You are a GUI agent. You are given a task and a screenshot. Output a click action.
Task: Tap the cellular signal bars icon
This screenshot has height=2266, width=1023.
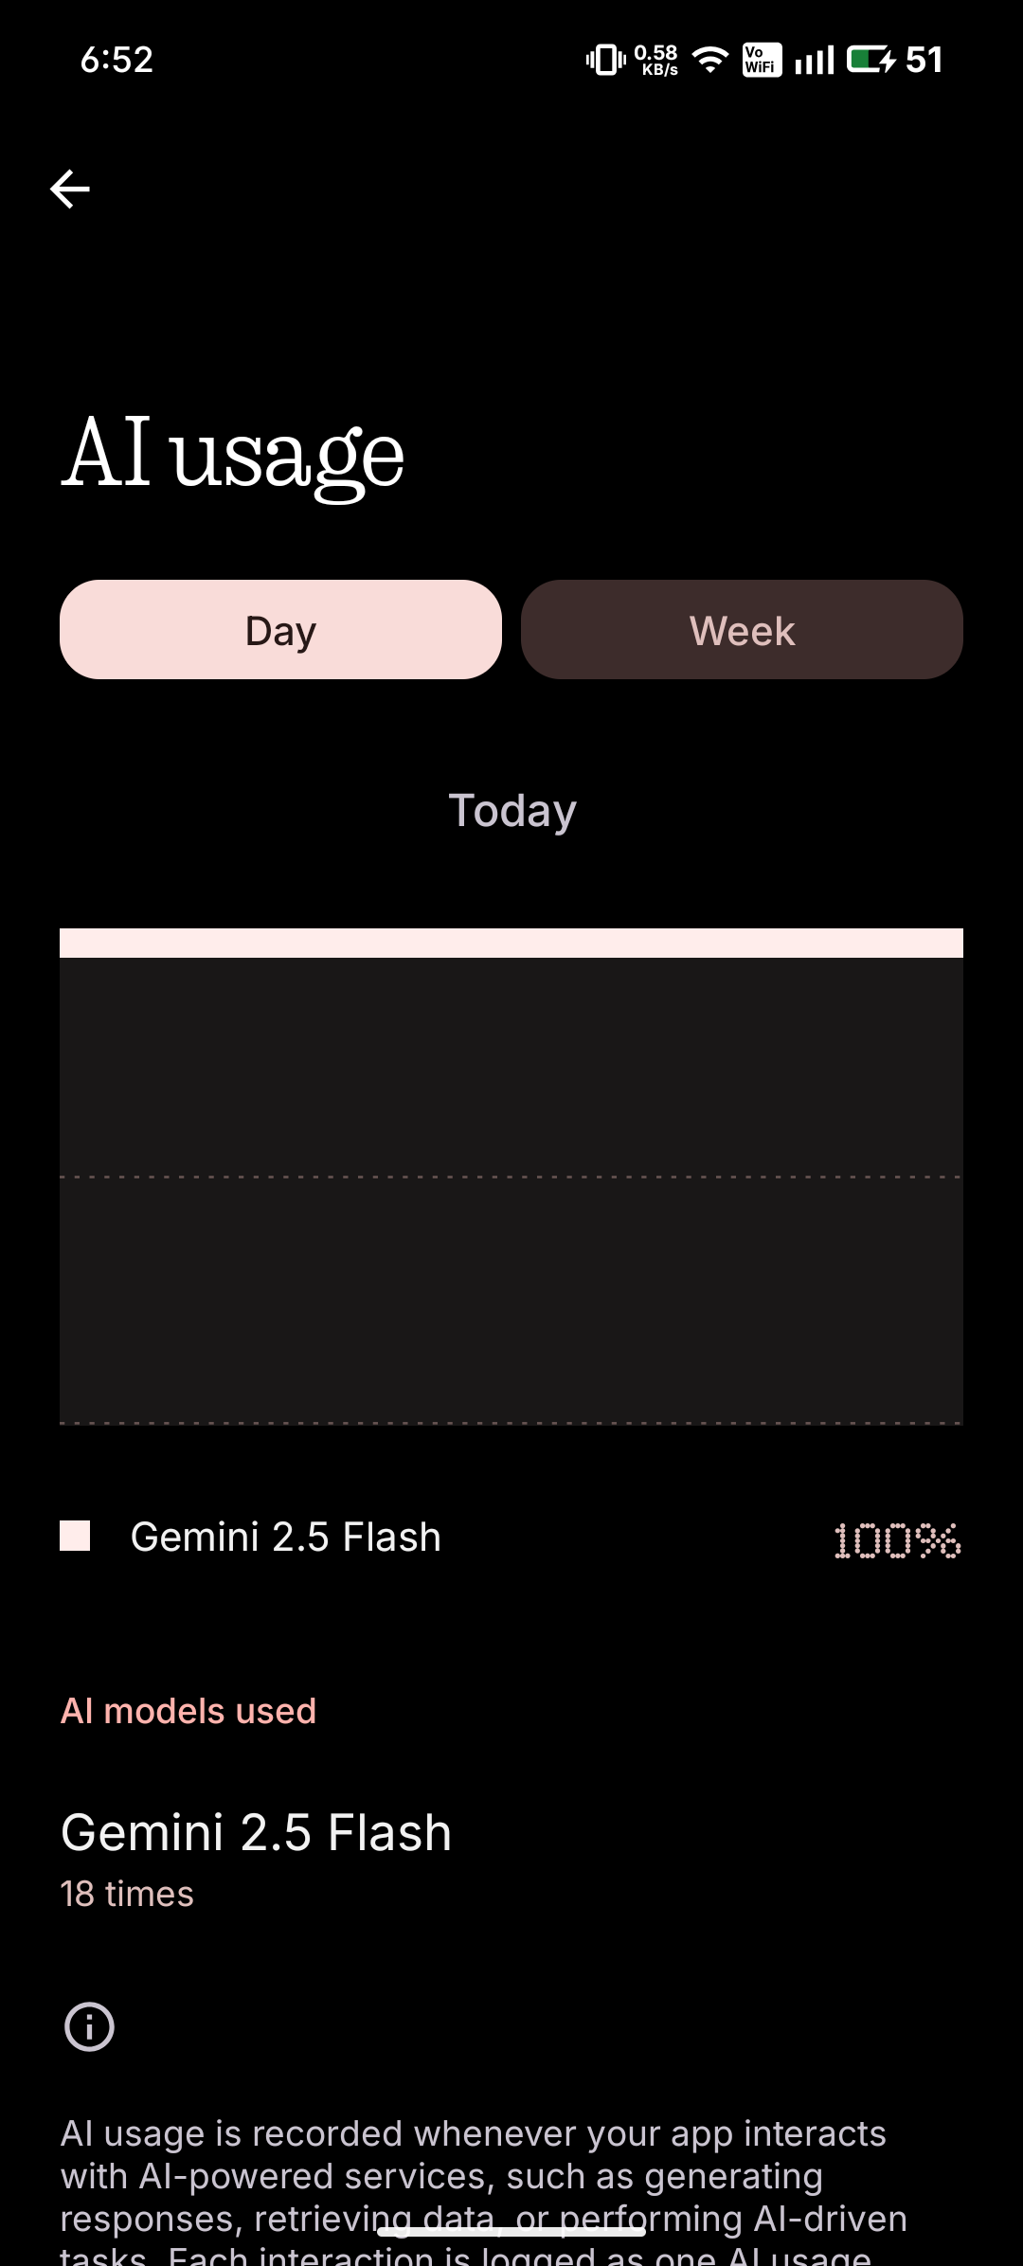(x=814, y=60)
